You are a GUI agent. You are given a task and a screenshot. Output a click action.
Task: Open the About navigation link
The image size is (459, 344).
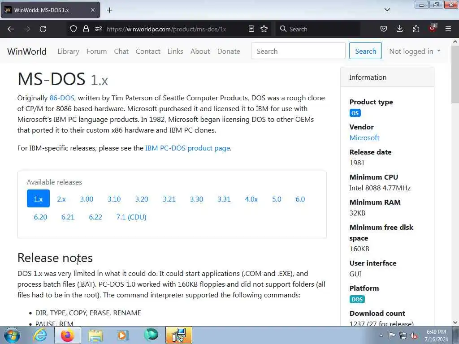200,52
